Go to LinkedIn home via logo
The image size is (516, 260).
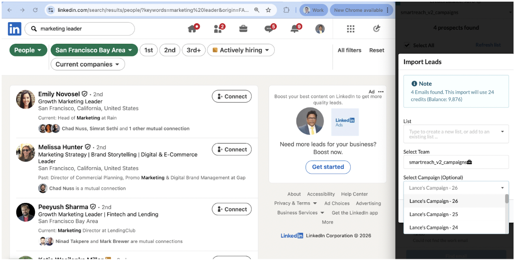pos(14,29)
